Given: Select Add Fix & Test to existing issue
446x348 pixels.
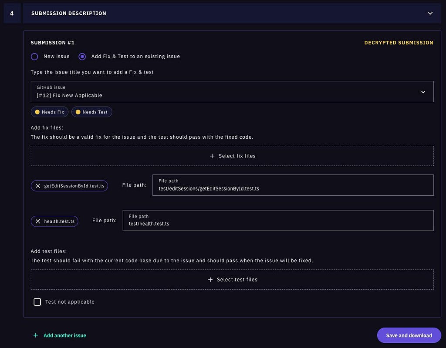Looking at the screenshot, I should 82,57.
